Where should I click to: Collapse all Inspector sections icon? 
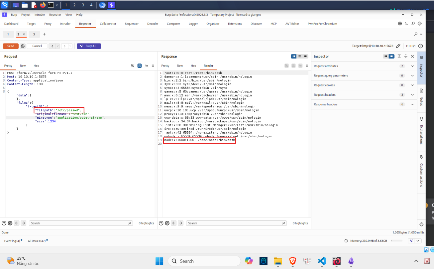[x=406, y=57]
